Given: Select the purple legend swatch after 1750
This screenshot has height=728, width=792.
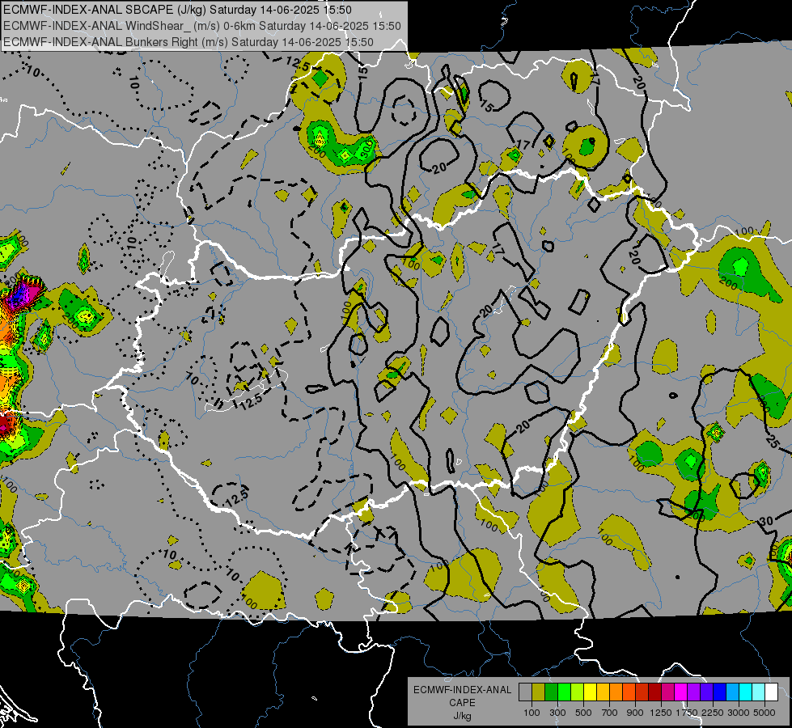Looking at the screenshot, I should pyautogui.click(x=693, y=692).
